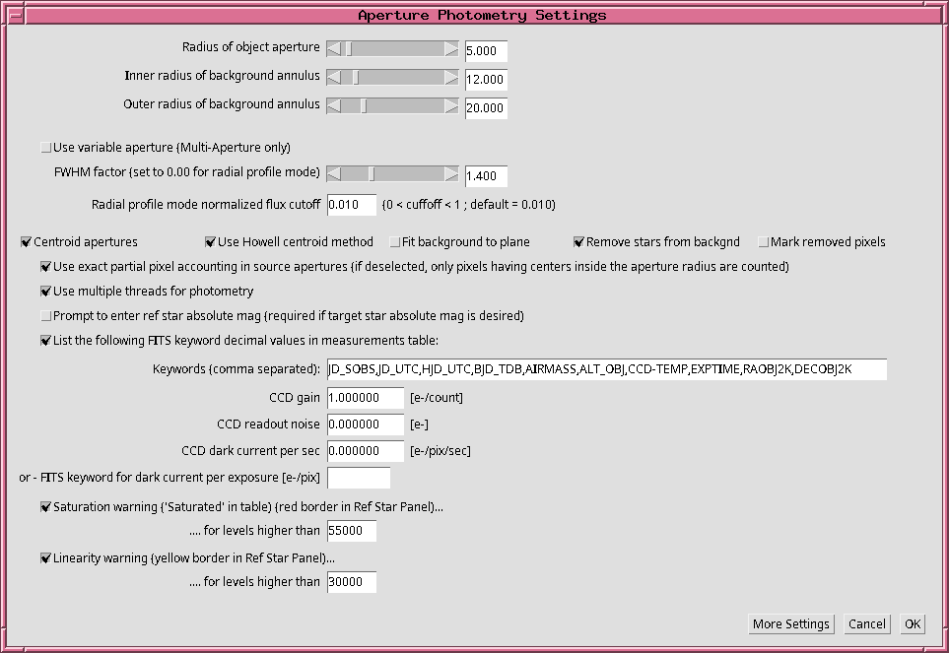The image size is (949, 653).
Task: Click the object aperture radius slider thumb
Action: [x=348, y=49]
